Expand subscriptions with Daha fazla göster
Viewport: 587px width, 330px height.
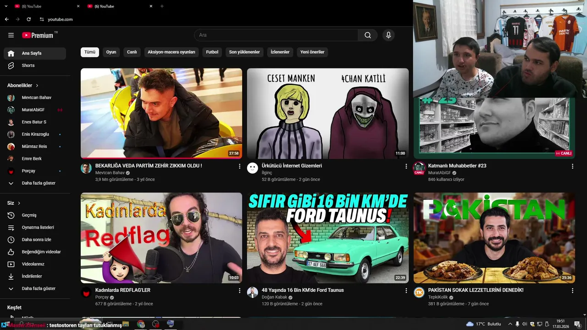(x=35, y=183)
